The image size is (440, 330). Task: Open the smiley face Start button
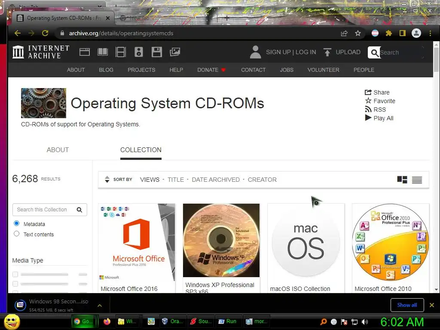[12, 322]
